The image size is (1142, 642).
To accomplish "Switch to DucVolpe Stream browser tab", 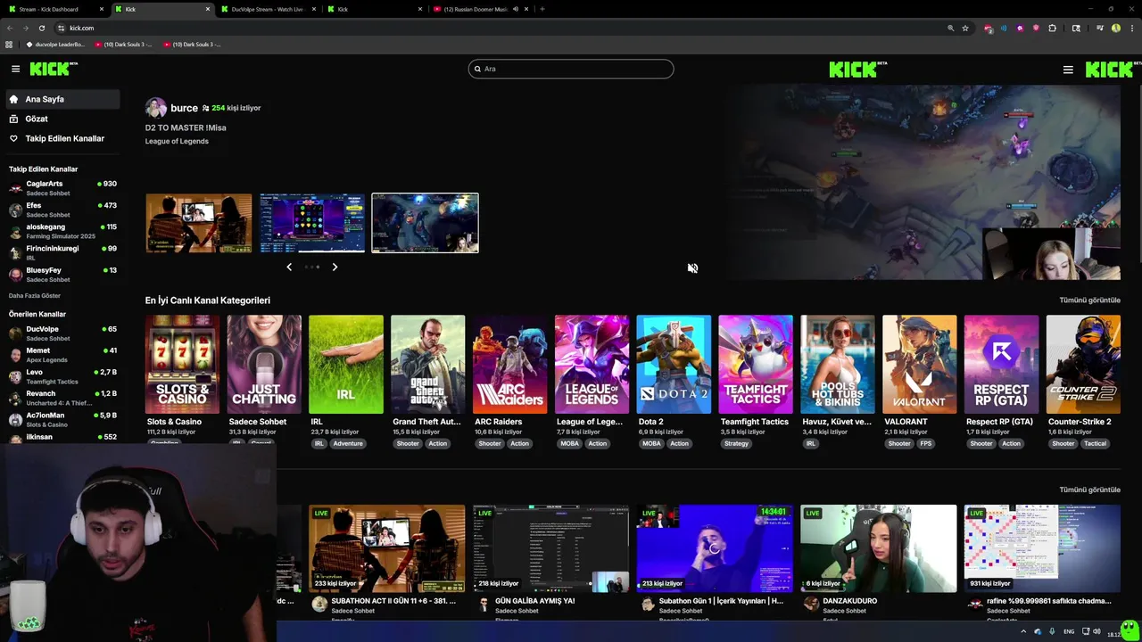I will pyautogui.click(x=266, y=9).
